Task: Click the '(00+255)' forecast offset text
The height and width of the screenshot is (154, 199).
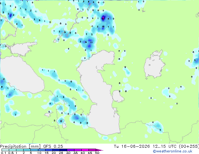Action: click(x=189, y=146)
